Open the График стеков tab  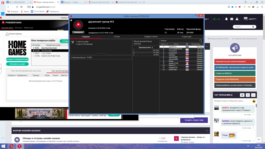click(151, 37)
